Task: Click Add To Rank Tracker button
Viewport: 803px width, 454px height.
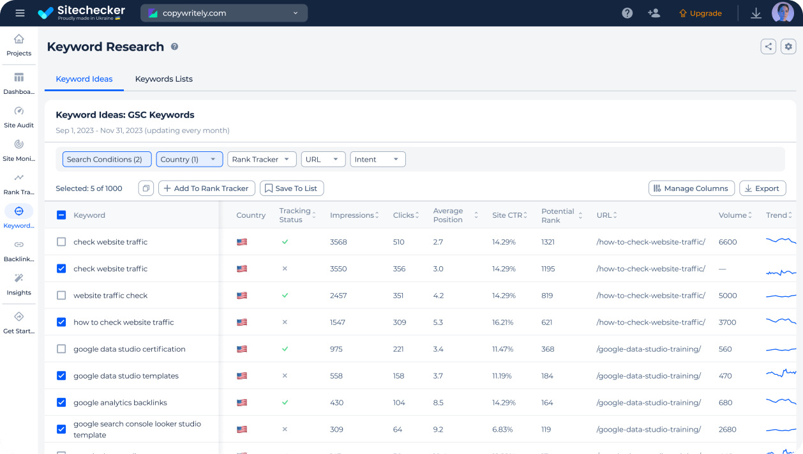Action: pos(207,188)
